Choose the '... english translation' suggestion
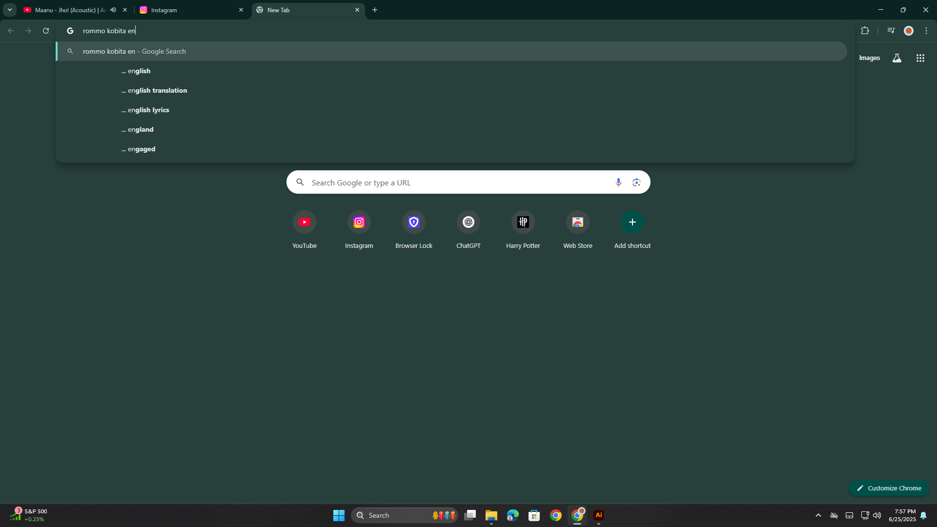This screenshot has height=527, width=937. click(451, 90)
